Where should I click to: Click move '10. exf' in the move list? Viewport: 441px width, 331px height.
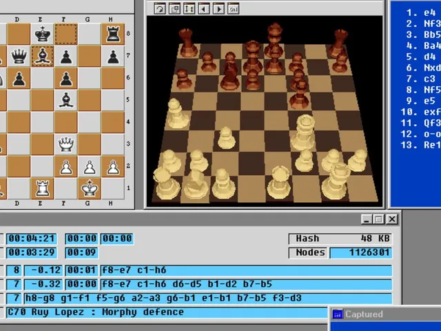click(421, 112)
